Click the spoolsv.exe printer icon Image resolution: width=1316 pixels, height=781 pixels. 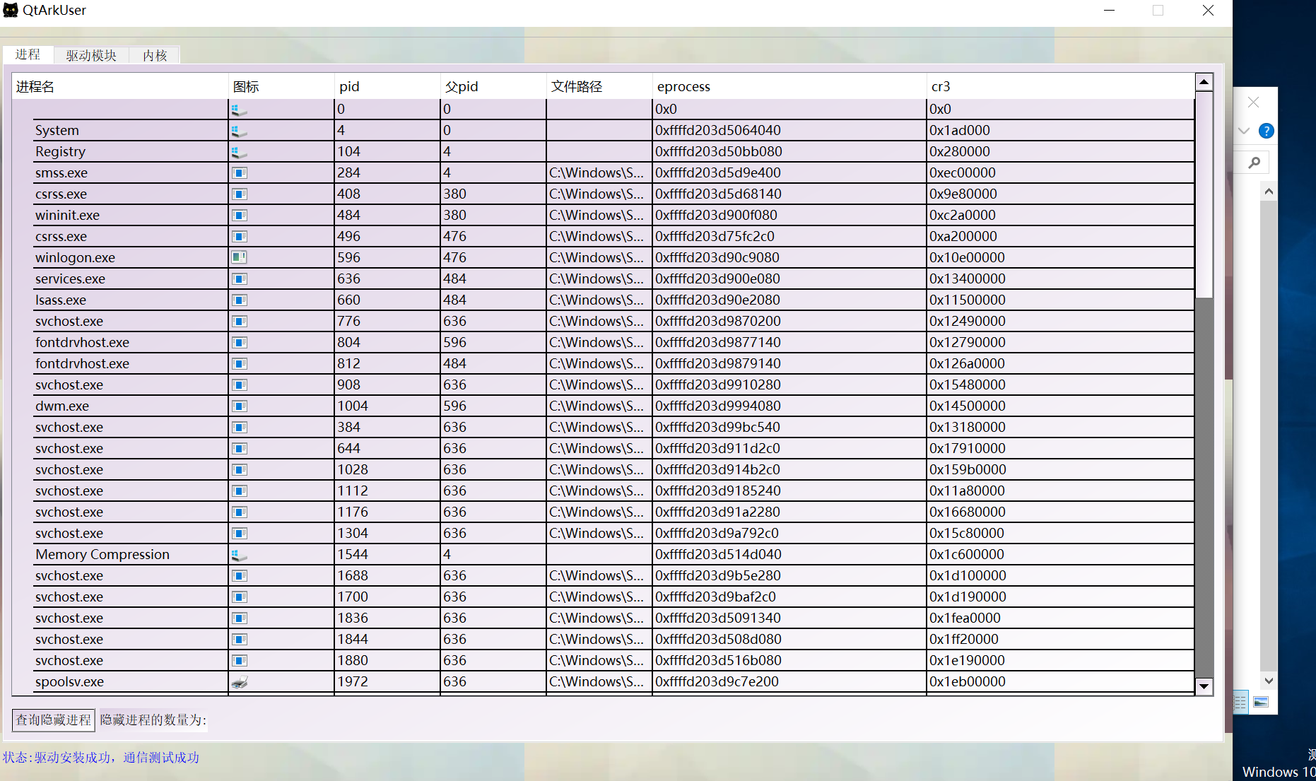pyautogui.click(x=240, y=681)
